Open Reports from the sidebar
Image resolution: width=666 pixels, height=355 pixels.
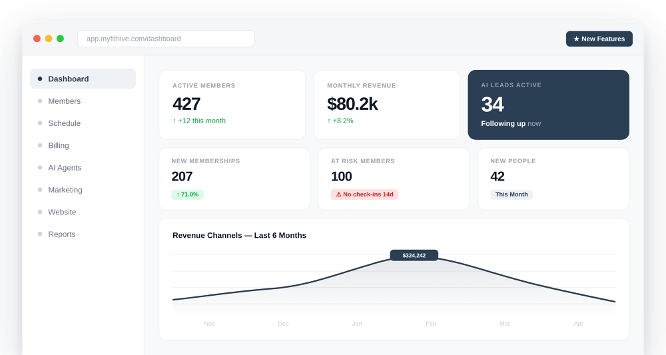[61, 234]
